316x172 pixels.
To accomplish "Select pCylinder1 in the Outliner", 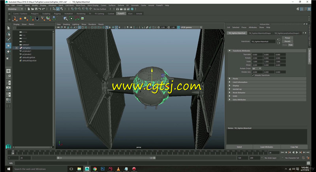I will click(27, 51).
